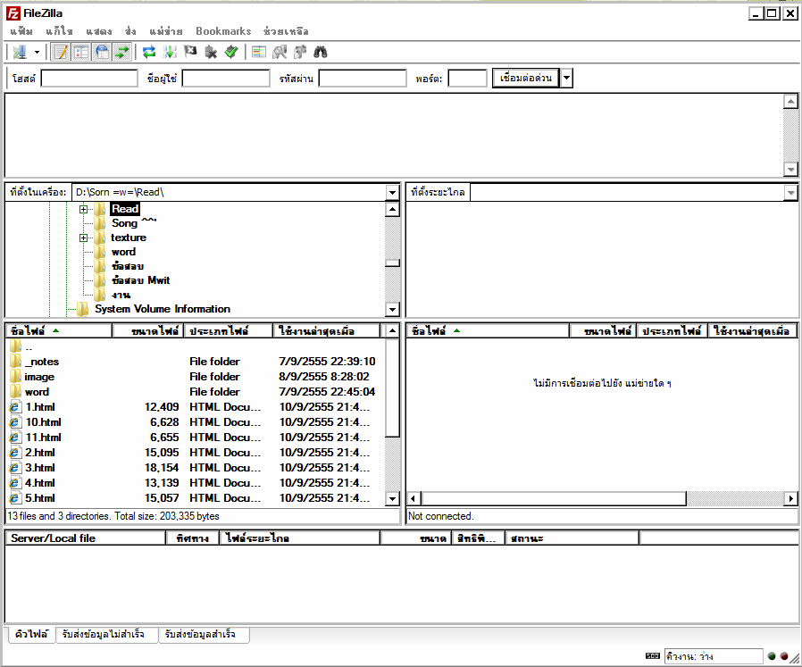Viewport: 802px width, 667px height.
Task: Open the Site Manager dropdown arrow
Action: point(37,52)
